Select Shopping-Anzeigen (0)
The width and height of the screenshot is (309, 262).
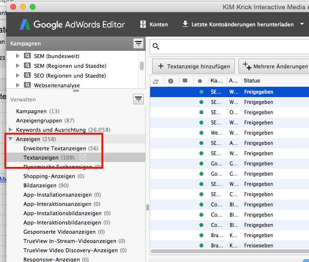[54, 176]
